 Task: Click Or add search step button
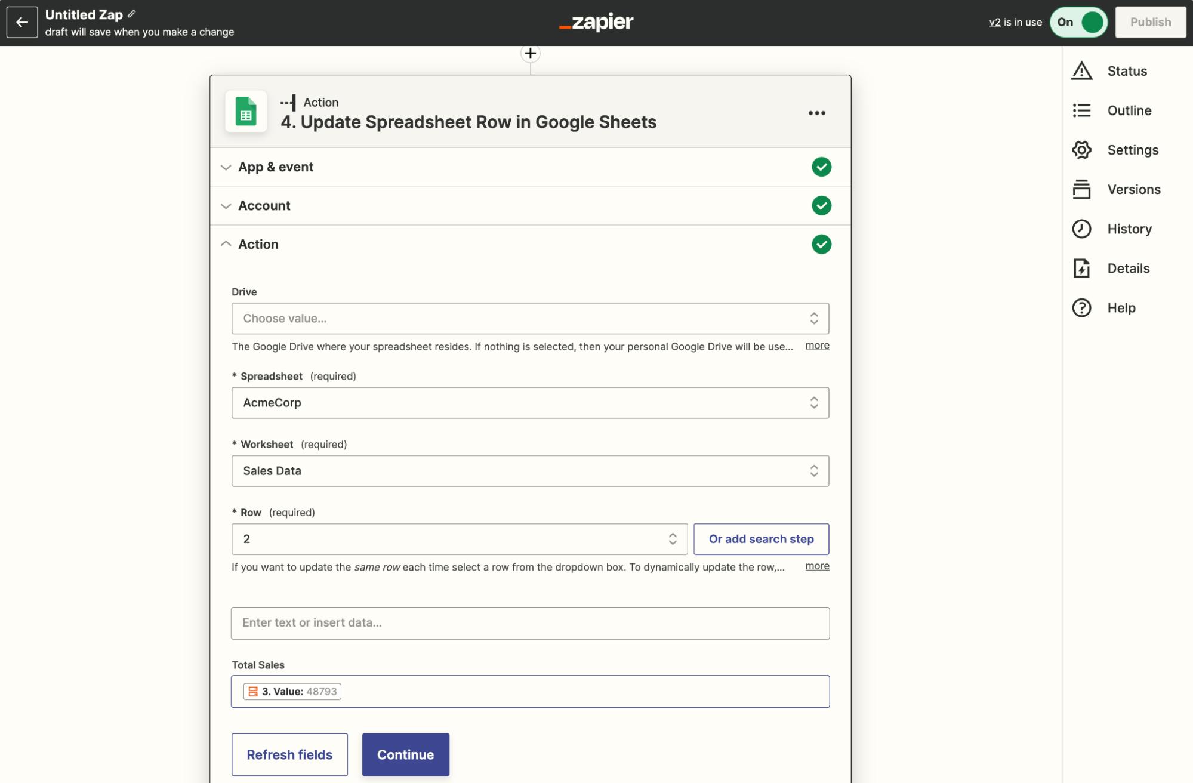tap(761, 539)
